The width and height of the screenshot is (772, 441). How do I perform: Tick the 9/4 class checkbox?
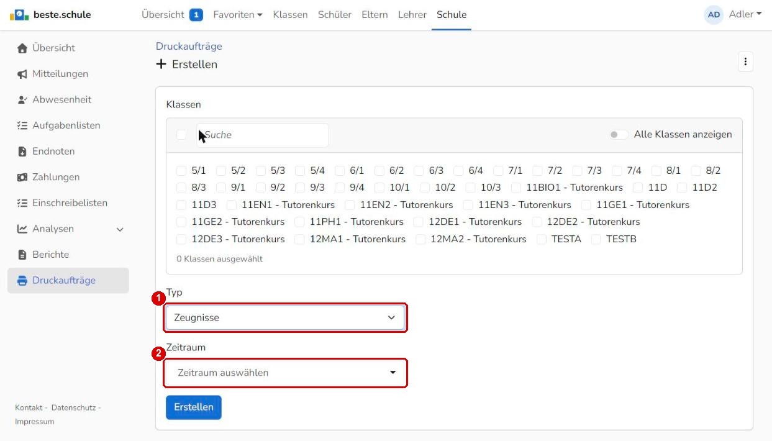coord(340,188)
